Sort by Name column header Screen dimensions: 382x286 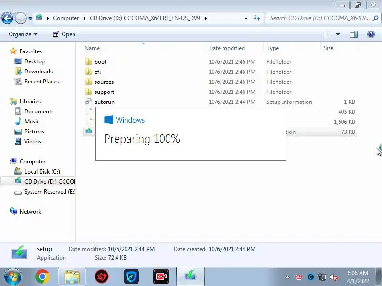pyautogui.click(x=144, y=48)
